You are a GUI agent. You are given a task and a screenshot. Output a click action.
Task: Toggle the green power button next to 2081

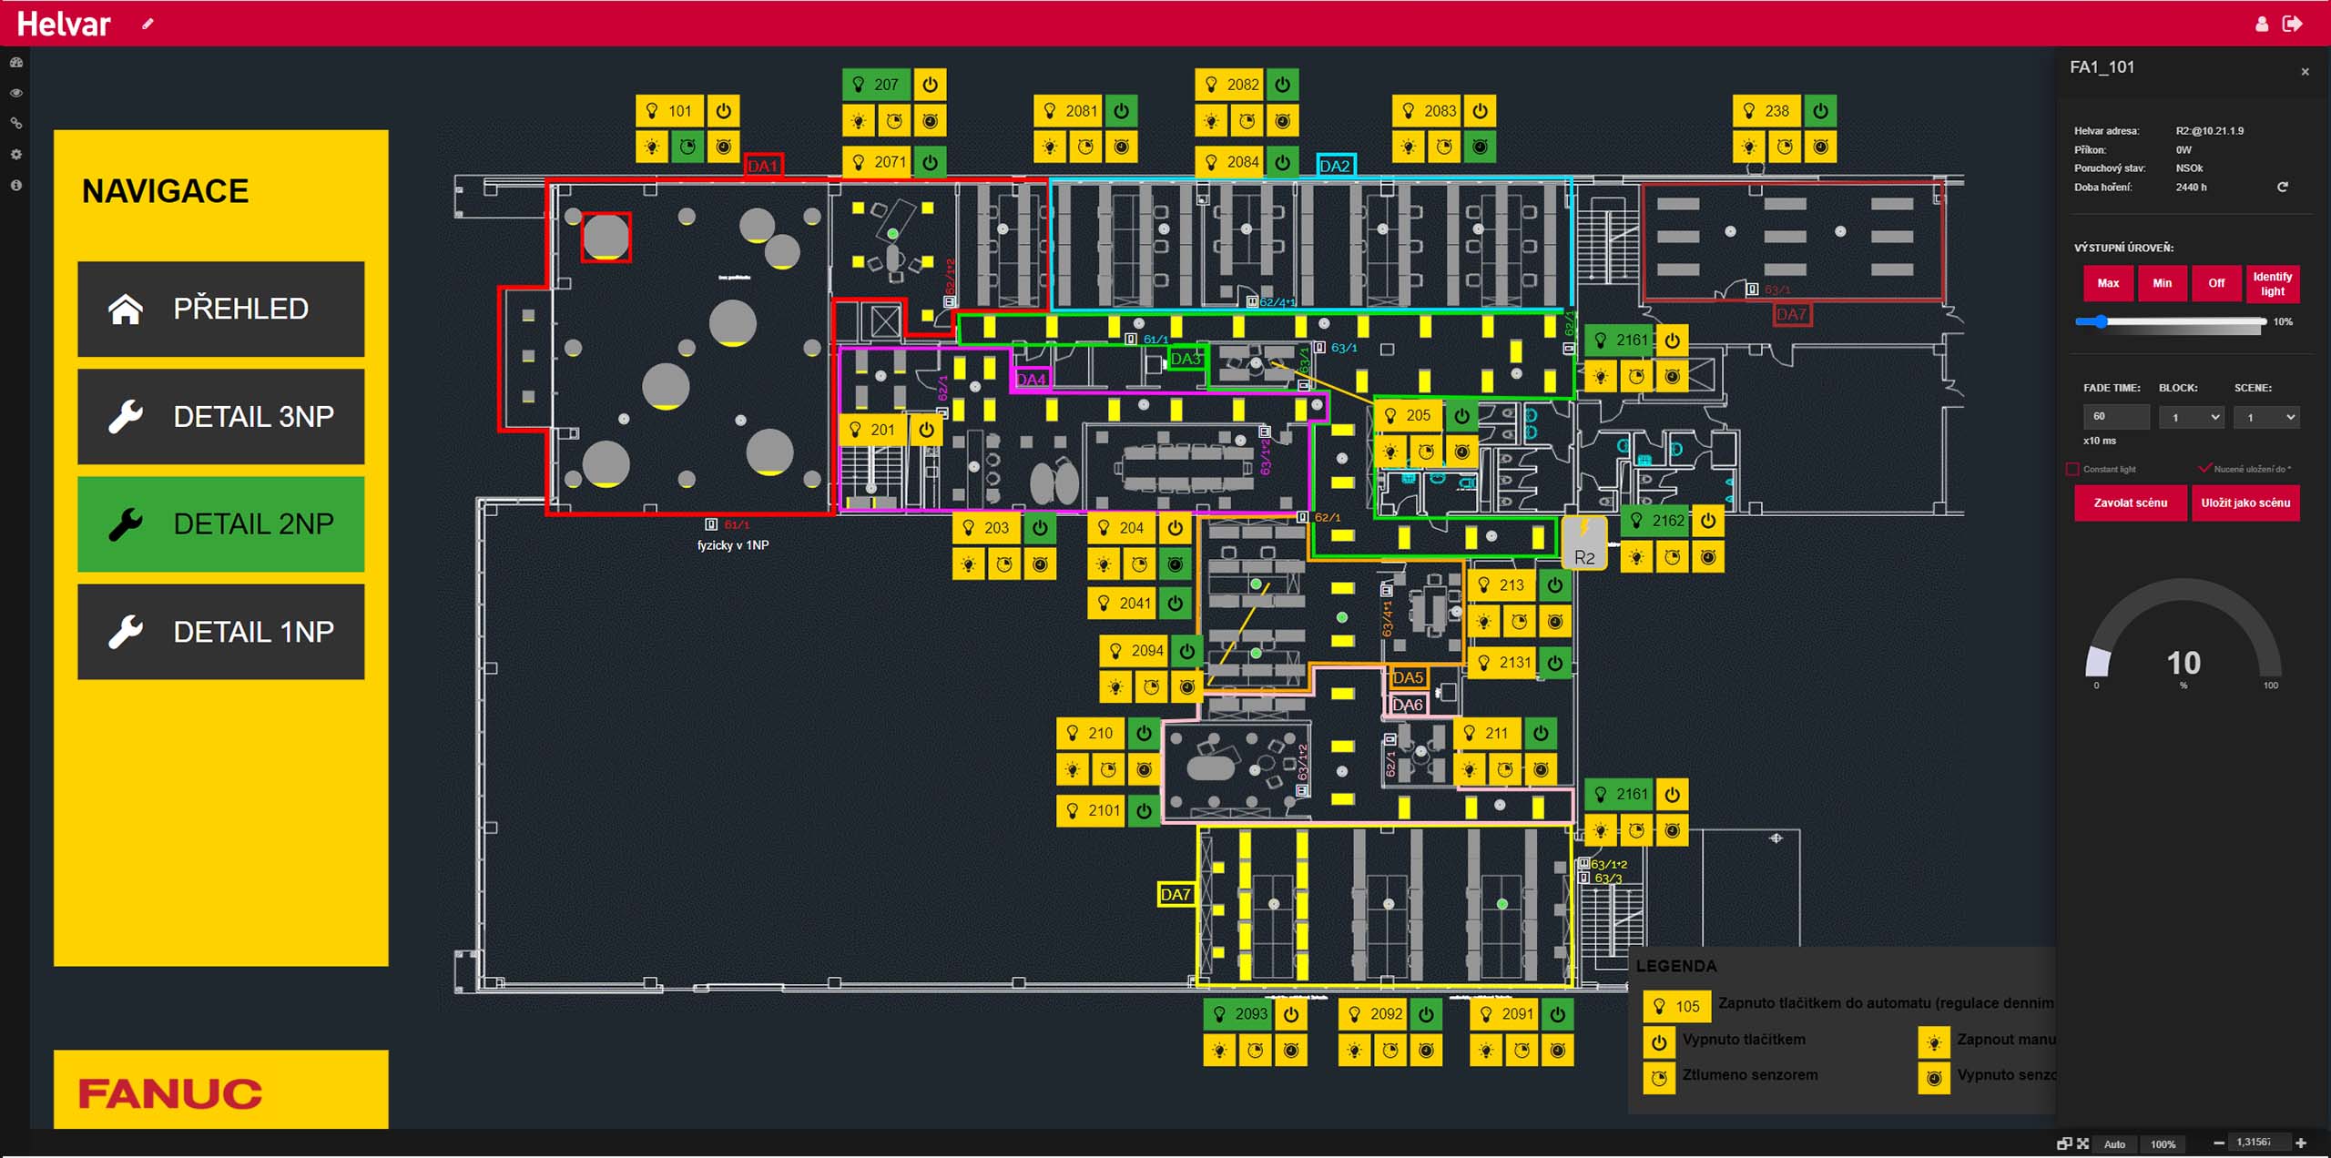(x=1121, y=111)
